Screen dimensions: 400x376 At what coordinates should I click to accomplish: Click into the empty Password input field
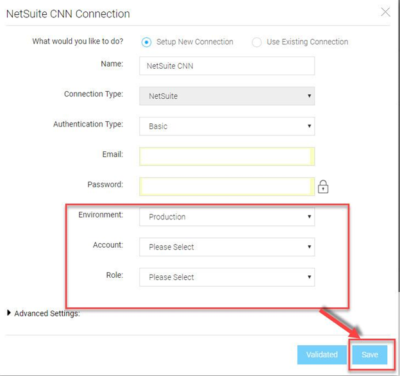coord(227,187)
